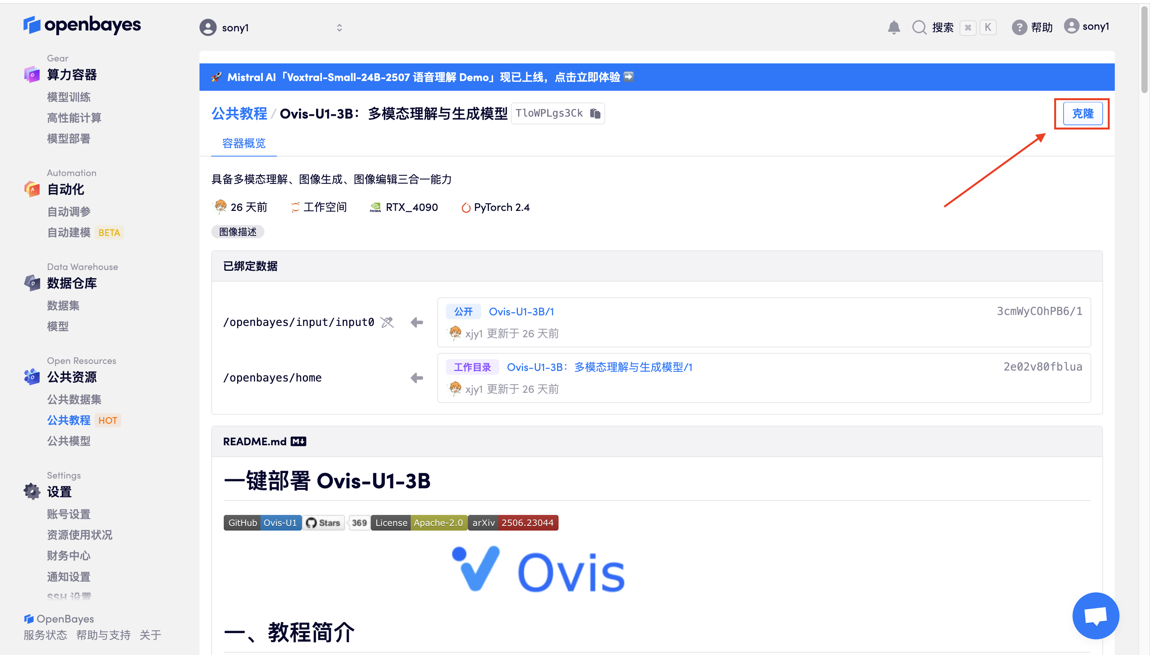Image resolution: width=1150 pixels, height=655 pixels.
Task: Click the 帮助与支持 footer link
Action: tap(103, 635)
